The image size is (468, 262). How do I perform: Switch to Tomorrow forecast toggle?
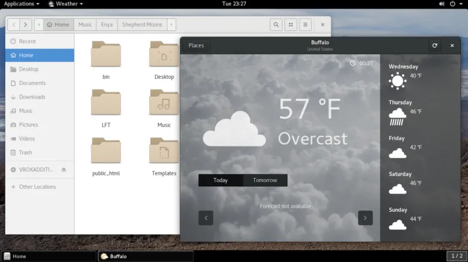click(265, 180)
